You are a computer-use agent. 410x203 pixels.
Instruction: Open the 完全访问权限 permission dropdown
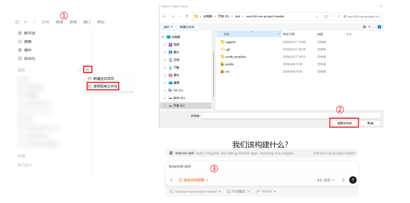[x=194, y=180]
